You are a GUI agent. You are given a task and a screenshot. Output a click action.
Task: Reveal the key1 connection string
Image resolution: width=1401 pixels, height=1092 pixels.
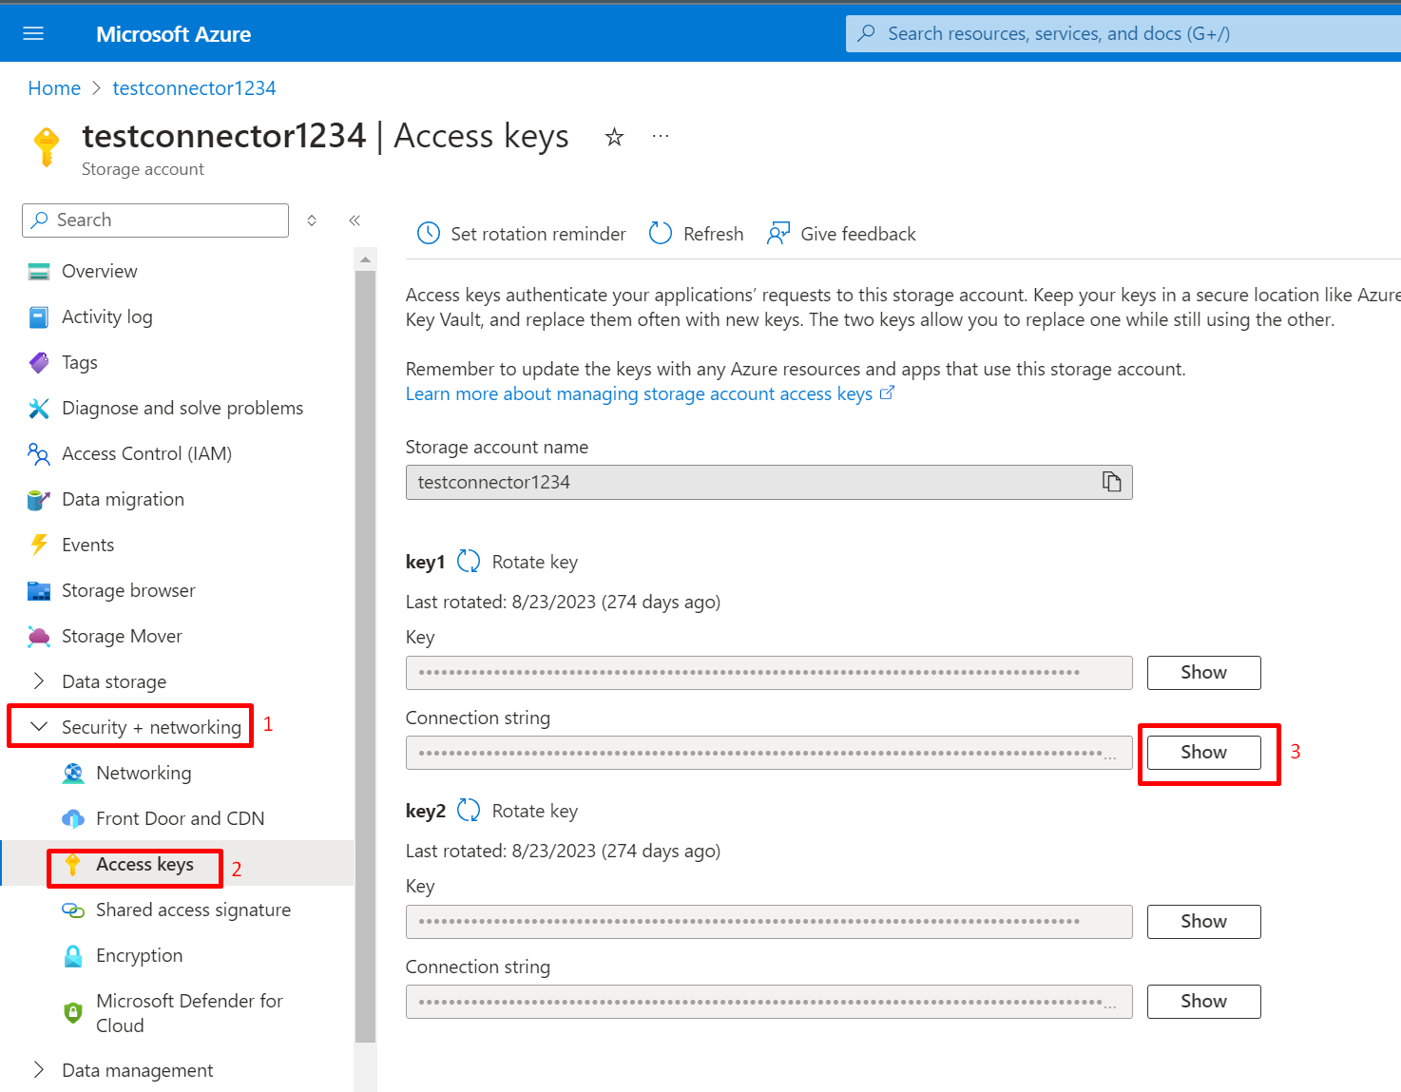click(1203, 753)
